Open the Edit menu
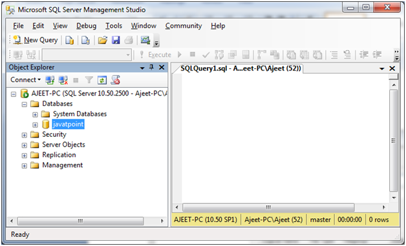 coord(38,26)
